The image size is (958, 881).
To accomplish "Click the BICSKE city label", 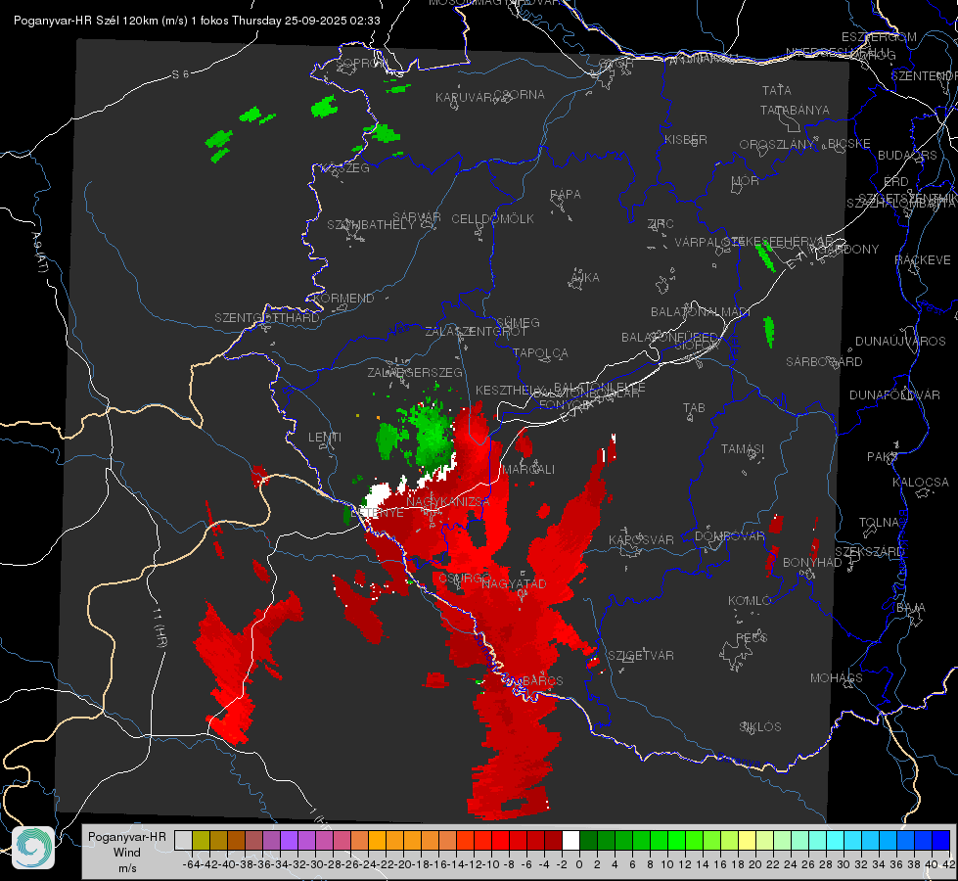I will (x=849, y=144).
